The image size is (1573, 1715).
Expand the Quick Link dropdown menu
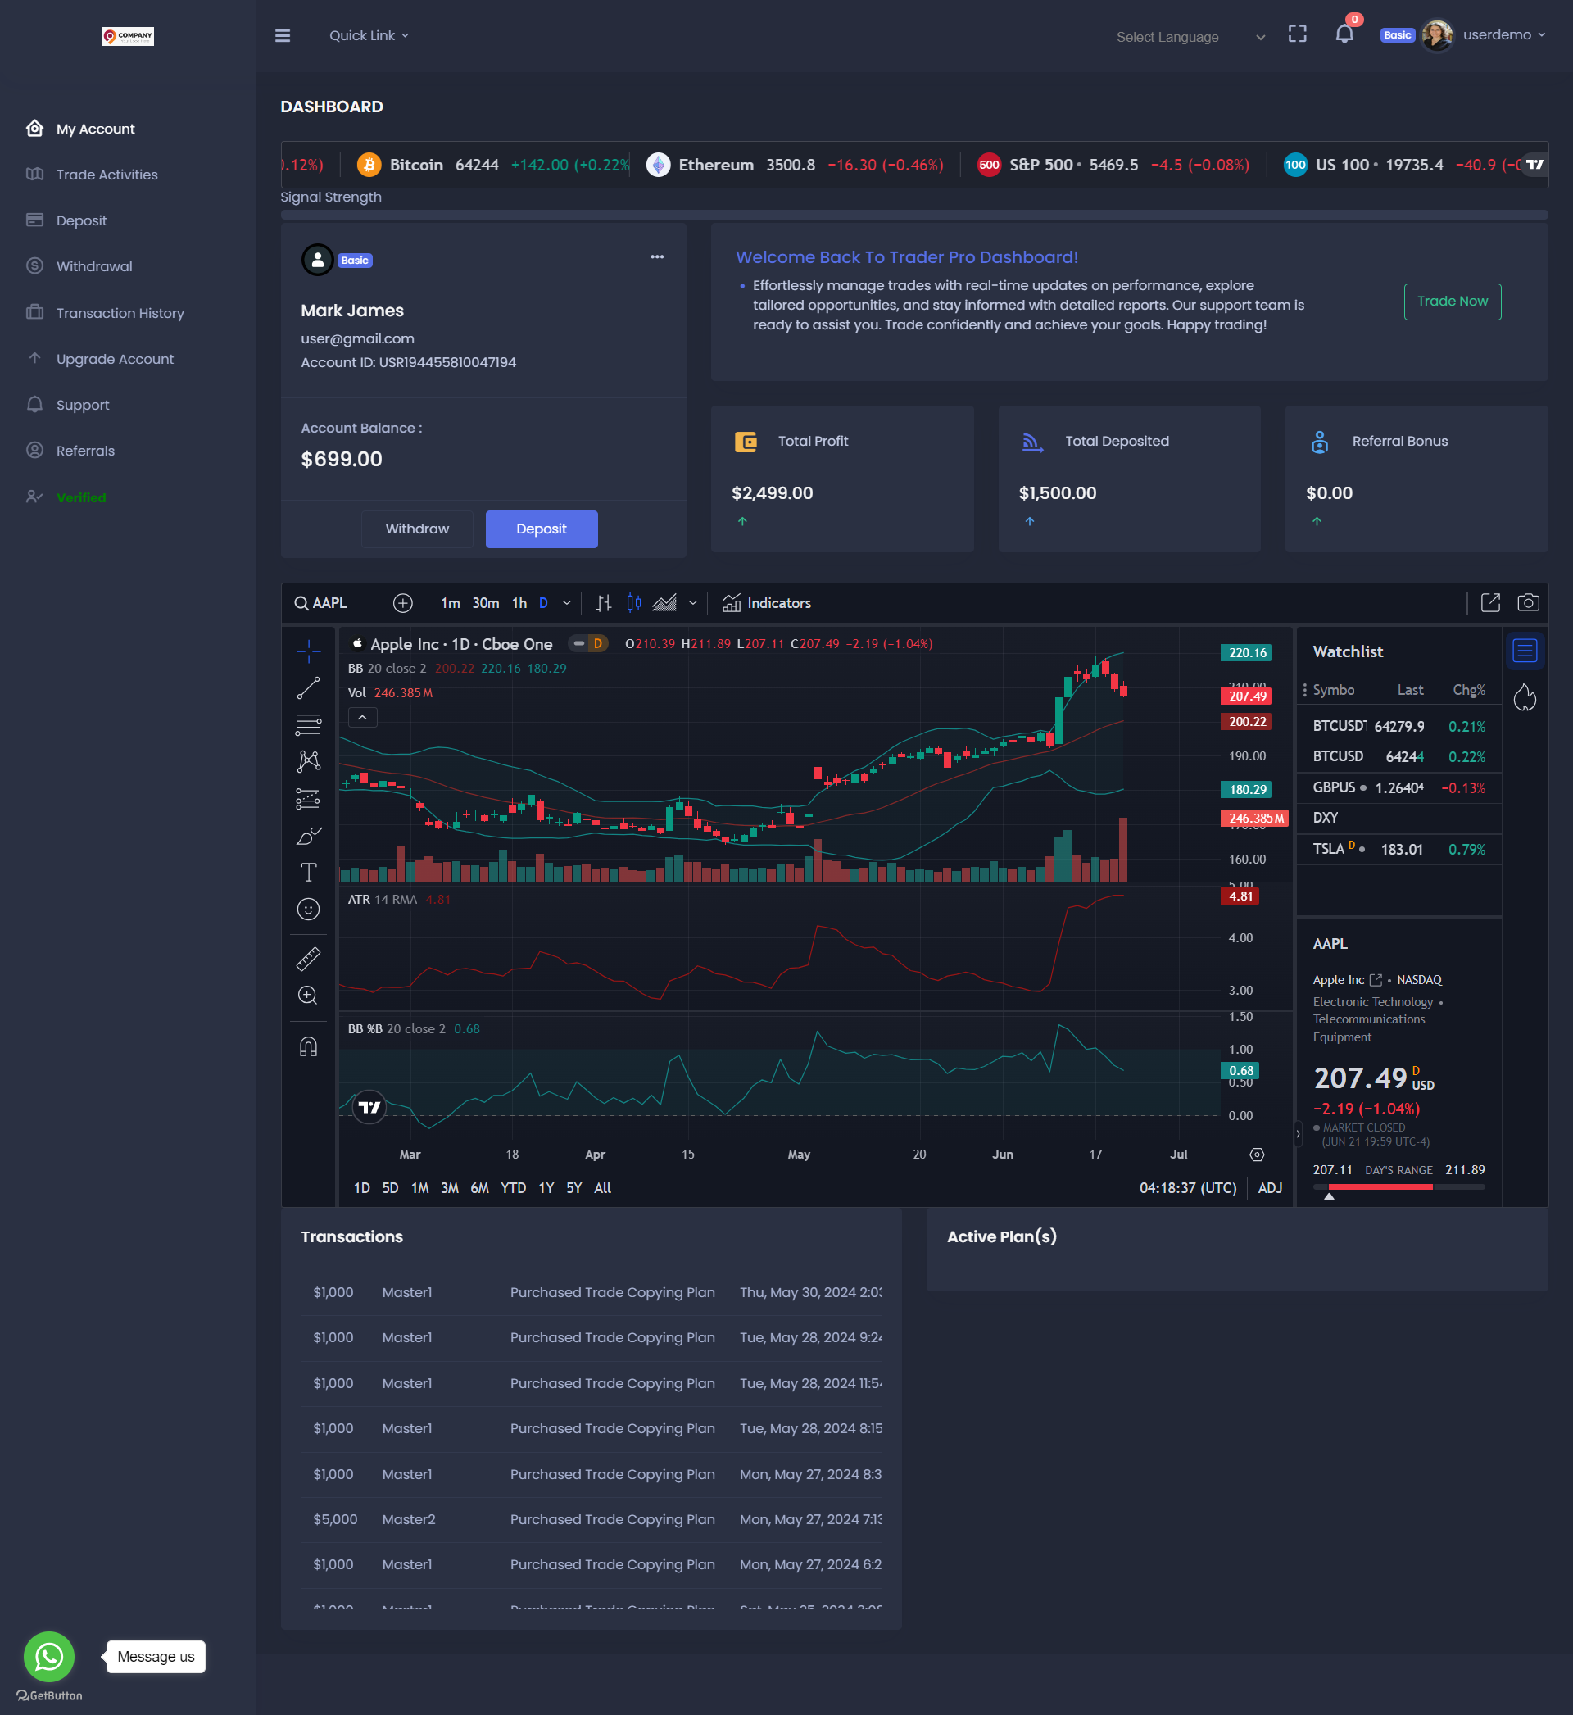(370, 34)
